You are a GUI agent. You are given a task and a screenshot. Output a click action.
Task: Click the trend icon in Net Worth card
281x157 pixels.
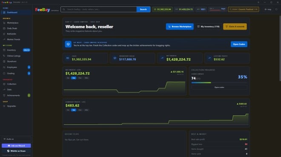coord(162,58)
